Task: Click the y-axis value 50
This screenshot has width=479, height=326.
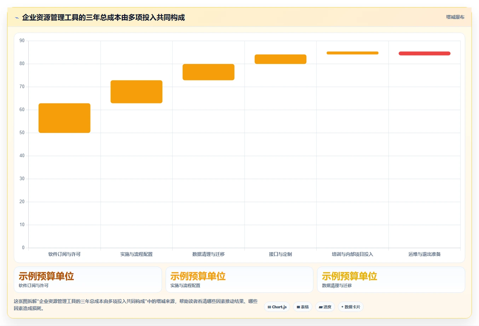Action: tap(22, 133)
